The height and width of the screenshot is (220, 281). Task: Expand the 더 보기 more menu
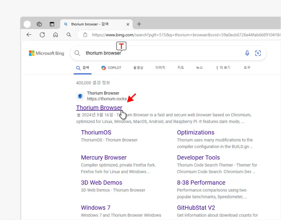223,68
